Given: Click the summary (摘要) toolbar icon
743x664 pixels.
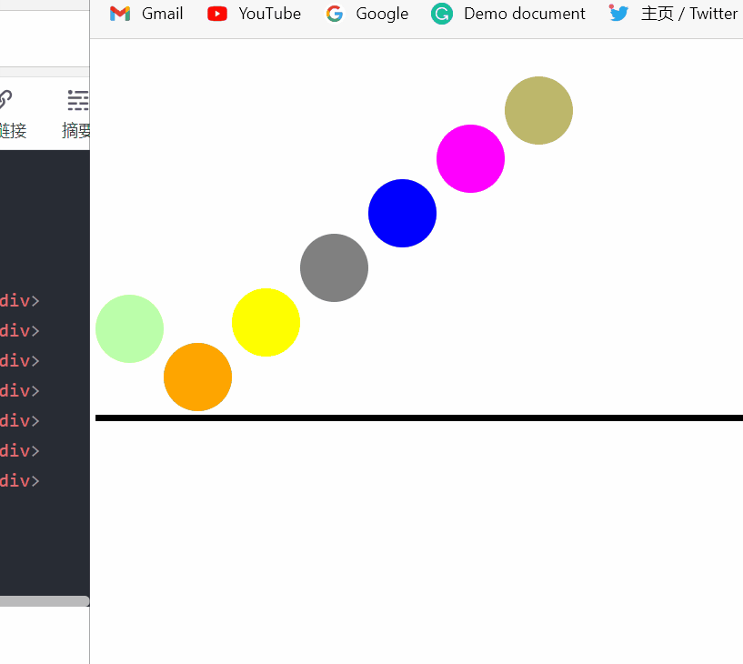Looking at the screenshot, I should (77, 100).
